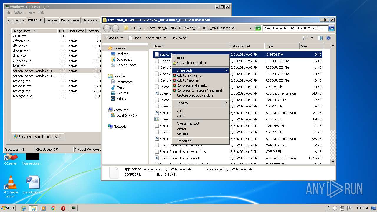
Task: Open Internet Explorer from taskbar
Action: (x=23, y=208)
